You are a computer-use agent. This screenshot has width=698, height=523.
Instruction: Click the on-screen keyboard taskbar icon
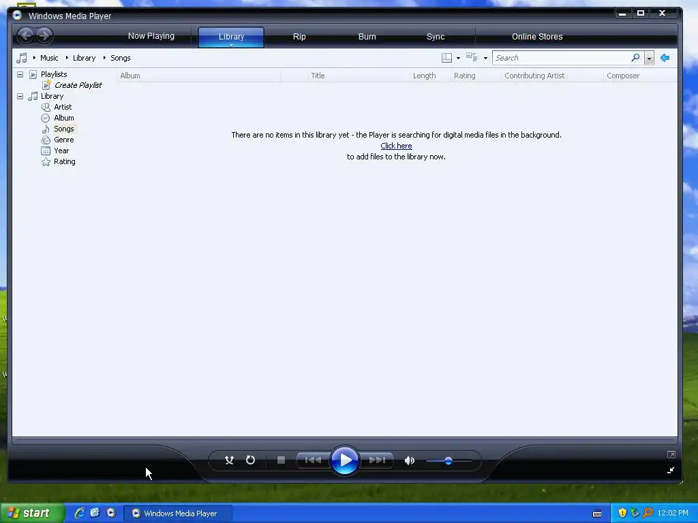point(597,513)
